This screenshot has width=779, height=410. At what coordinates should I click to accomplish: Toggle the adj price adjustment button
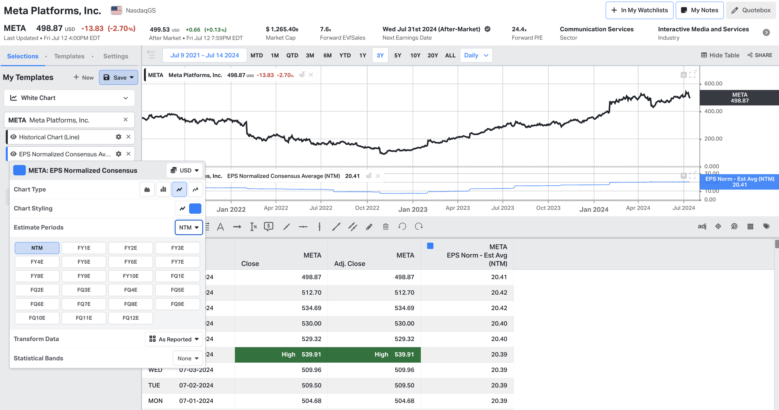click(702, 226)
